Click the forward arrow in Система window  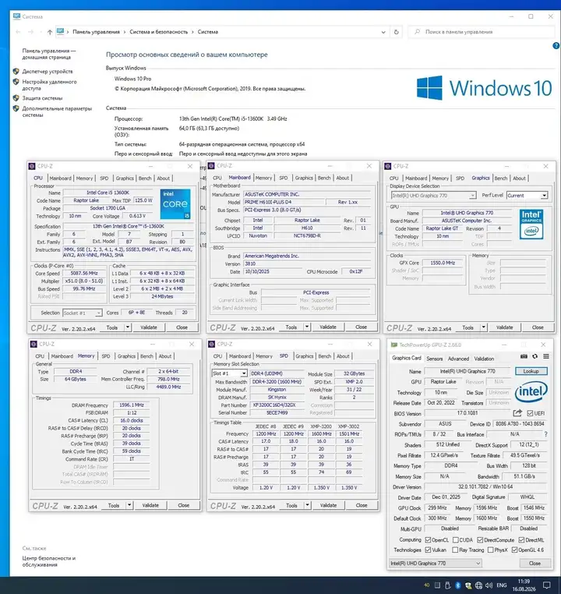pyautogui.click(x=31, y=32)
